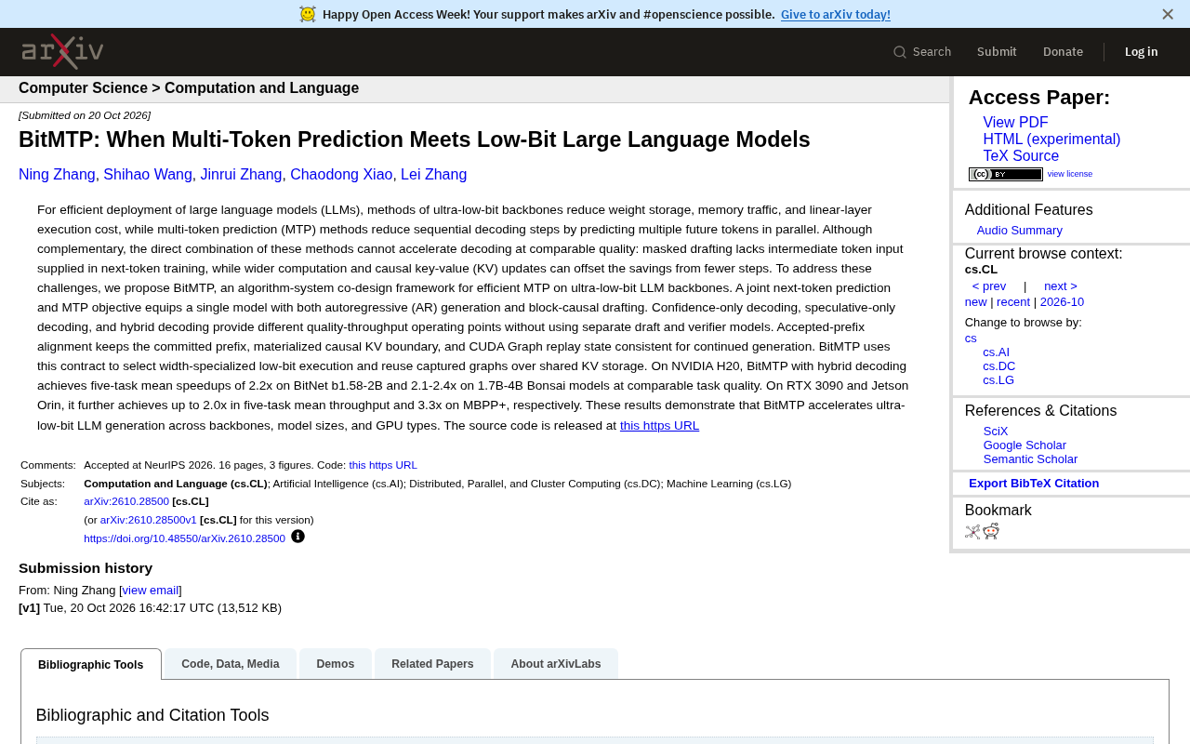Go to previous paper via prev link
Viewport: 1190px width, 744px height.
tap(988, 286)
